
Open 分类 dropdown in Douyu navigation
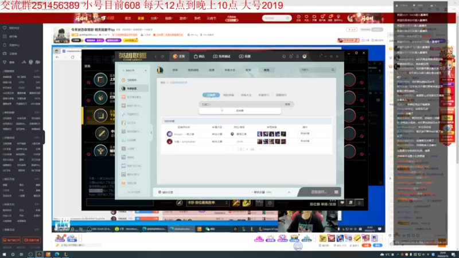click(x=154, y=18)
